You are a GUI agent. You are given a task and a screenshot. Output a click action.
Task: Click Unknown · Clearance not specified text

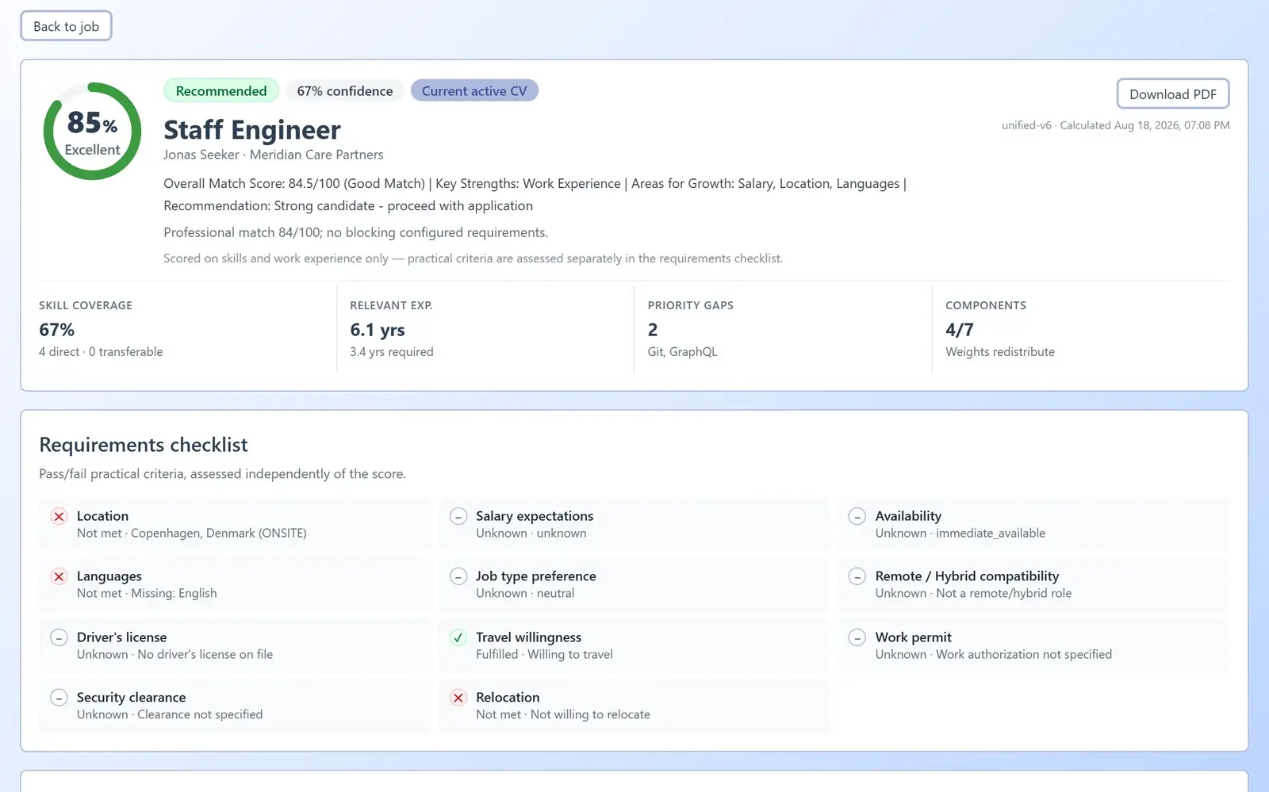tap(170, 715)
